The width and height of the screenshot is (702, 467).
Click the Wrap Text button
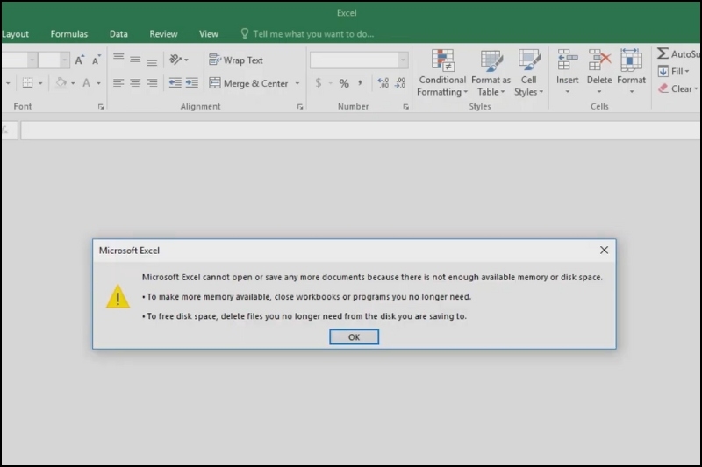point(236,60)
